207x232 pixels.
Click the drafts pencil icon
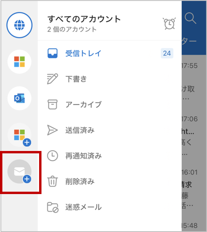[53, 79]
